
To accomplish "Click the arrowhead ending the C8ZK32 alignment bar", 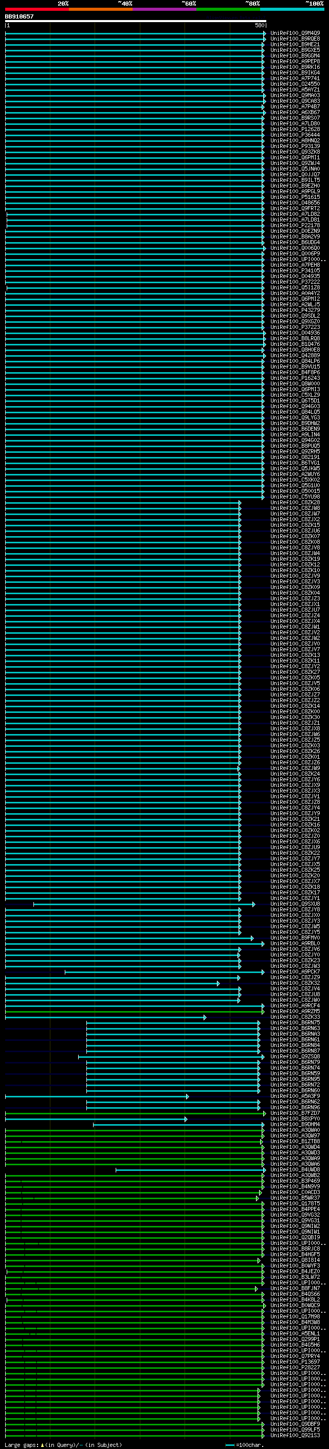I will point(218,983).
